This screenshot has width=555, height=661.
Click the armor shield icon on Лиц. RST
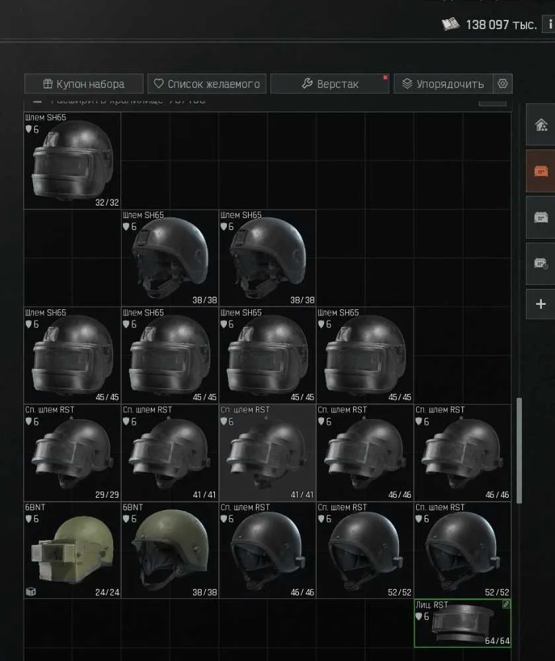coord(419,616)
